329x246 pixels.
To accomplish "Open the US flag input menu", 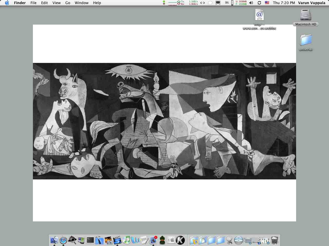I will coord(267,3).
